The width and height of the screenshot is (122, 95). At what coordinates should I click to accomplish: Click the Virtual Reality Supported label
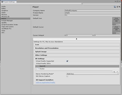tap(45, 61)
